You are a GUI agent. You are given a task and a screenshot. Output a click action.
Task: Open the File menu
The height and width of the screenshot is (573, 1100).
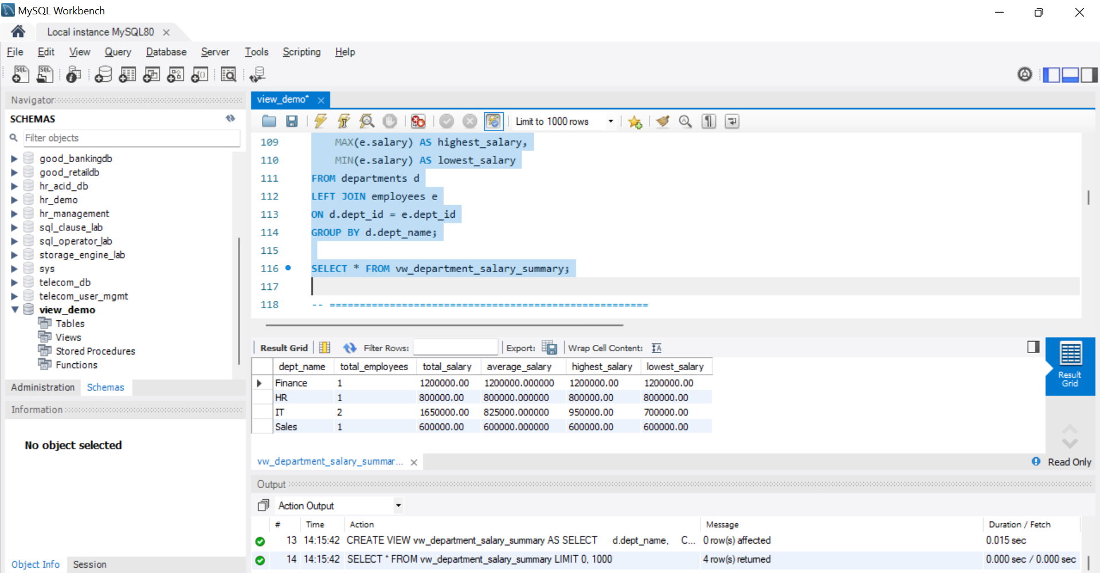(x=15, y=52)
